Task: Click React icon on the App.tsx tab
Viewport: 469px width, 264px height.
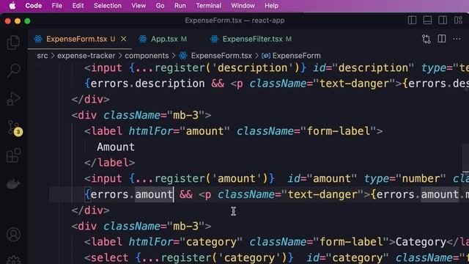Action: 143,39
